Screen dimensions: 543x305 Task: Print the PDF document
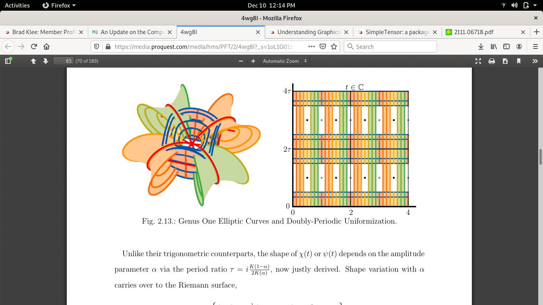492,61
